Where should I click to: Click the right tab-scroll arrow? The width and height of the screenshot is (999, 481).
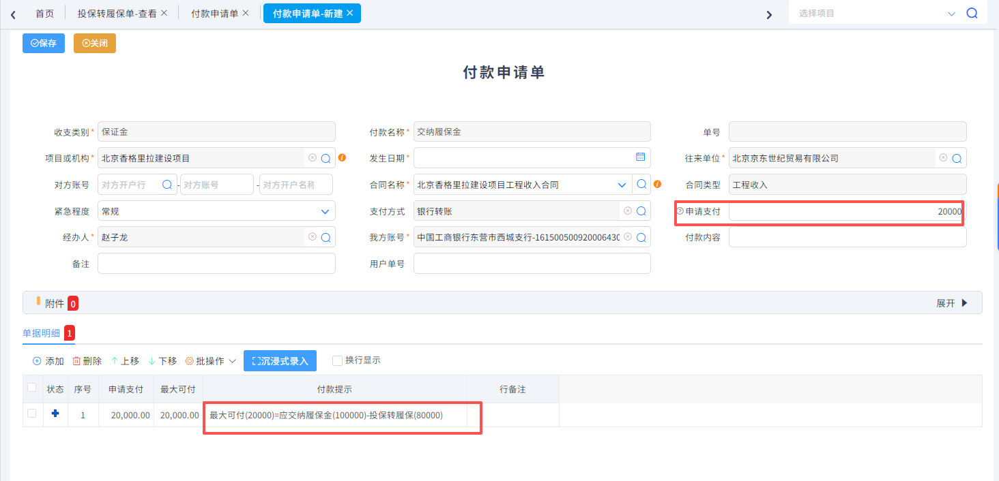[x=769, y=14]
